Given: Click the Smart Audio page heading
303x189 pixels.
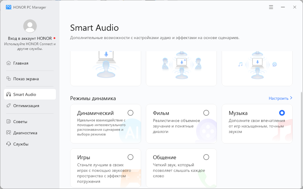Looking at the screenshot, I should tap(94, 28).
